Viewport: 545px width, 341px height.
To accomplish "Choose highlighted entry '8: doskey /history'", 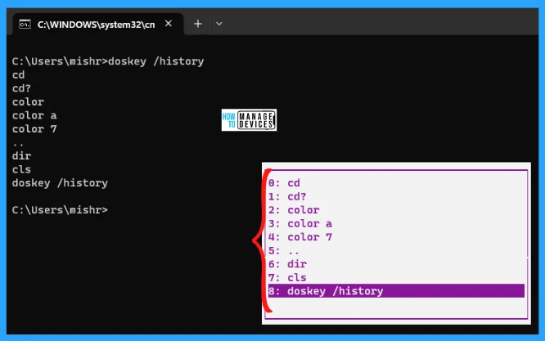I will (x=396, y=291).
